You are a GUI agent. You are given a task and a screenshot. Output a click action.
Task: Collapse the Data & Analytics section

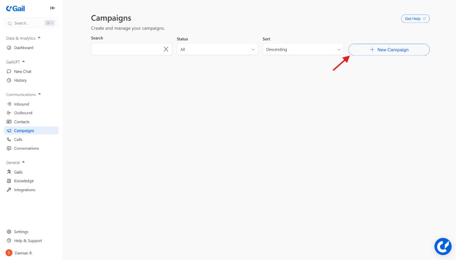(39, 38)
